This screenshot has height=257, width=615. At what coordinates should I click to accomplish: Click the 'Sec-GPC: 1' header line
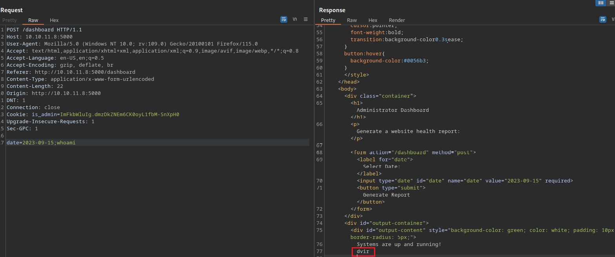point(22,129)
